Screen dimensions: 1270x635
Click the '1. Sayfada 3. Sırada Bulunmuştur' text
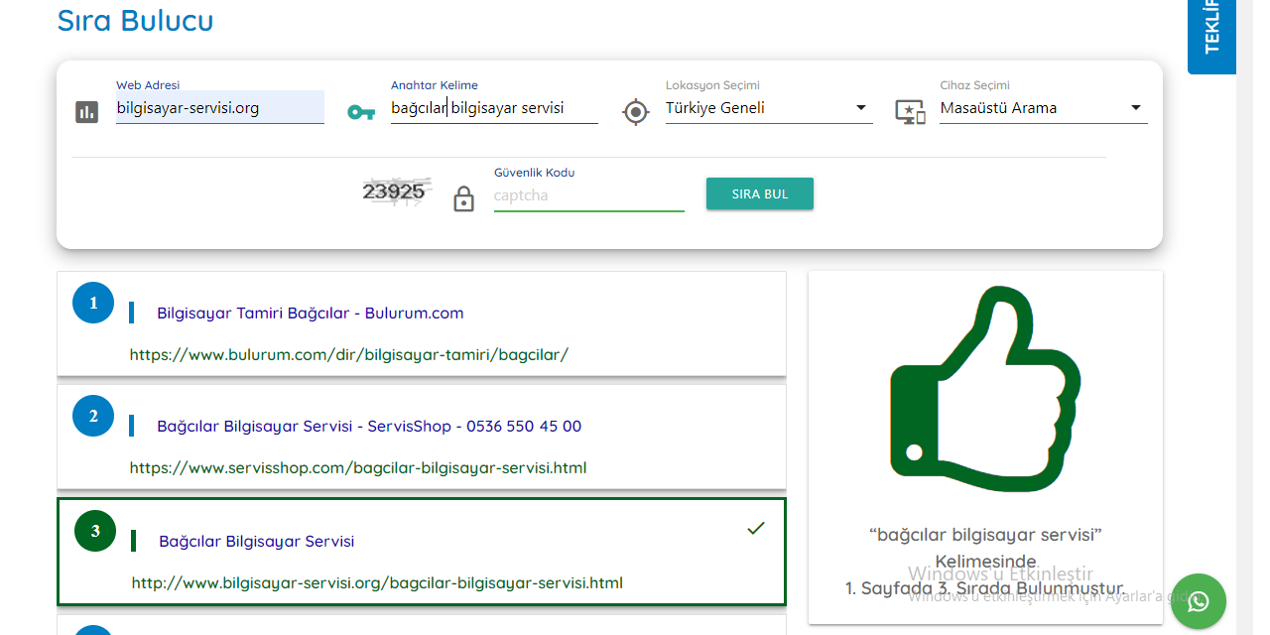(x=985, y=588)
